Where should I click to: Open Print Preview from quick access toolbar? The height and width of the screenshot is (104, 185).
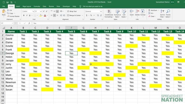11,2
